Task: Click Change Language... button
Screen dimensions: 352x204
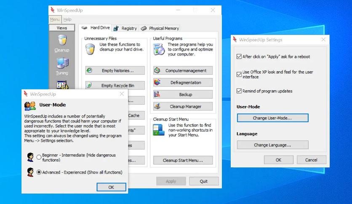Action: tap(273, 145)
